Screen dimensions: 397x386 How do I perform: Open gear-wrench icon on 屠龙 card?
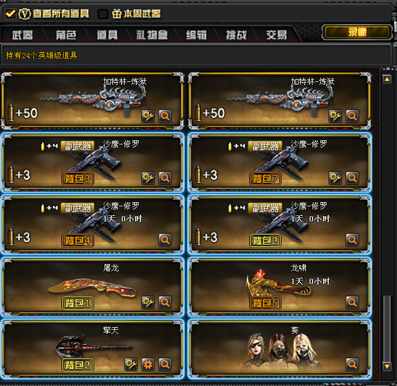pyautogui.click(x=148, y=302)
